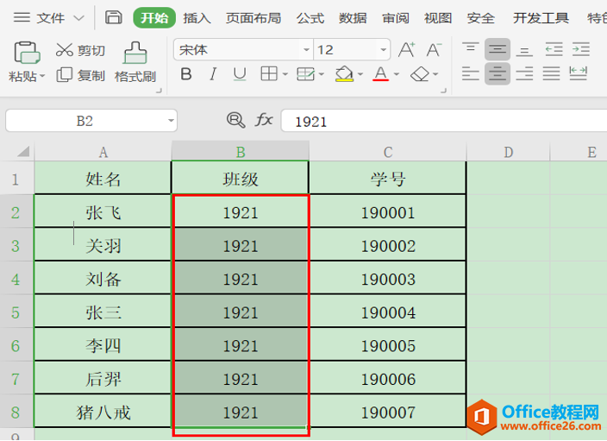Select cell containing 190004

388,312
